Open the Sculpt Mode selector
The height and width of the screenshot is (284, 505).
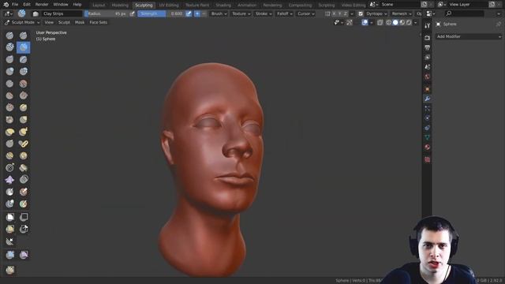click(22, 22)
